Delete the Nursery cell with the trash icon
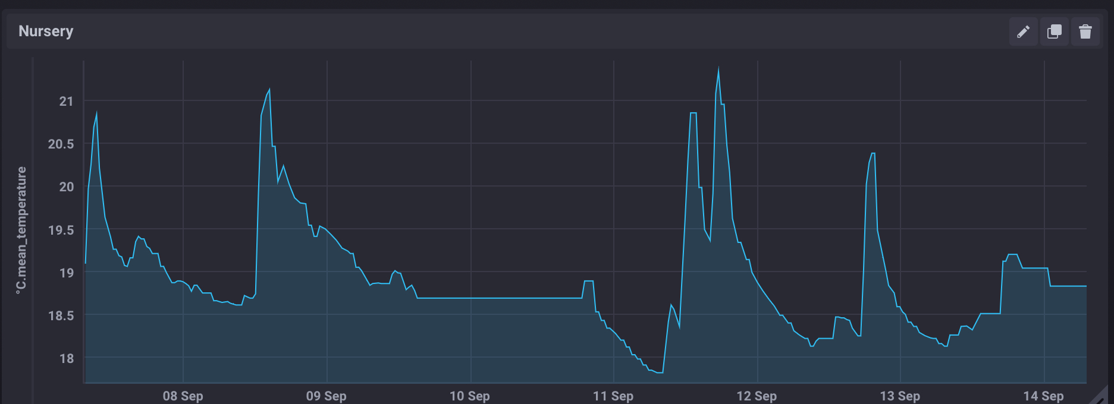 pyautogui.click(x=1085, y=31)
